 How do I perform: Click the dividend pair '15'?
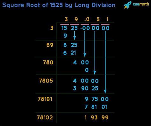(x=64, y=28)
